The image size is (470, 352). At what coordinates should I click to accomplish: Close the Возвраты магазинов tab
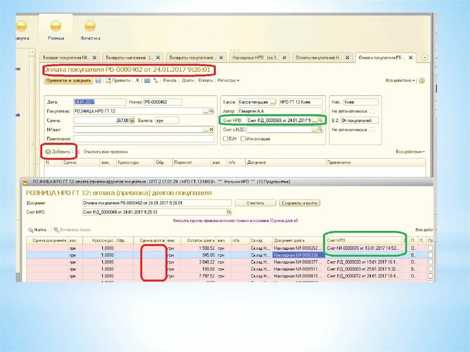point(158,57)
